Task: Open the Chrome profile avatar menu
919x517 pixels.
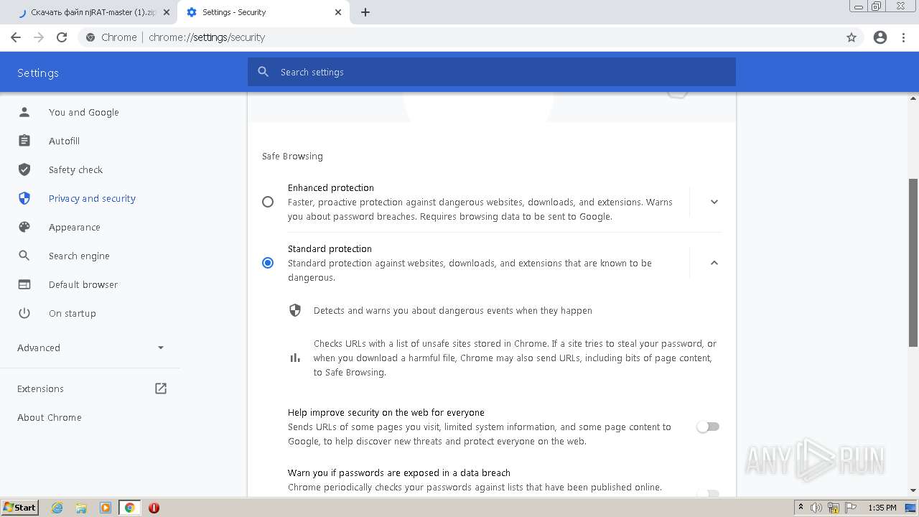Action: [x=880, y=37]
